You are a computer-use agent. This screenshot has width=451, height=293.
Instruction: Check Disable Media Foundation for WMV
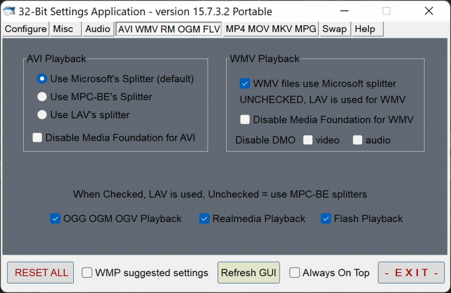(245, 119)
